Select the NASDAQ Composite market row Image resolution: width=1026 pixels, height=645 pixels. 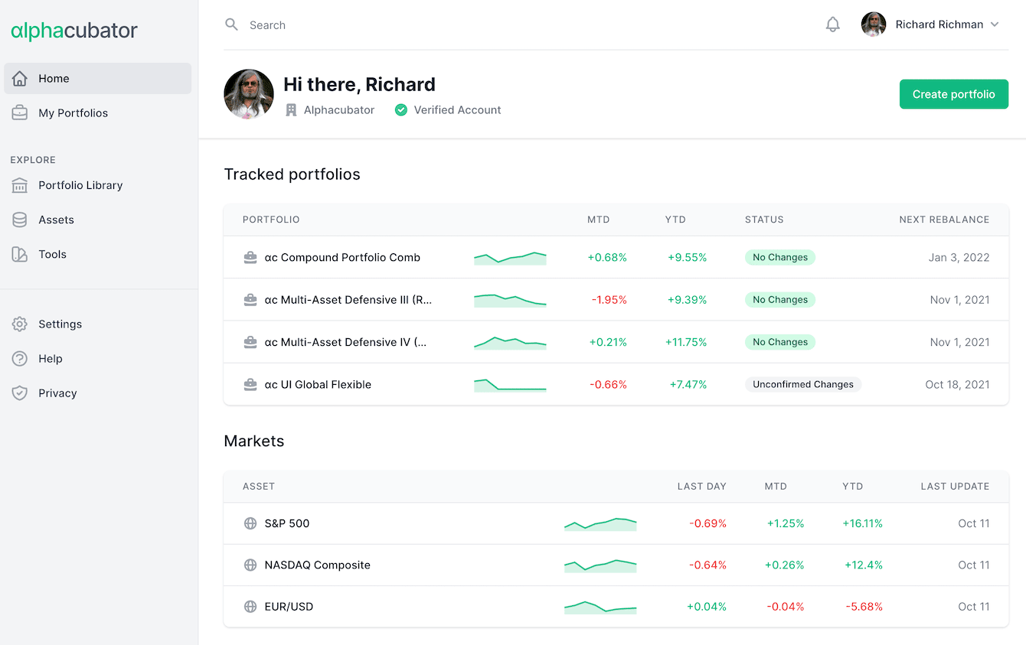coord(317,565)
